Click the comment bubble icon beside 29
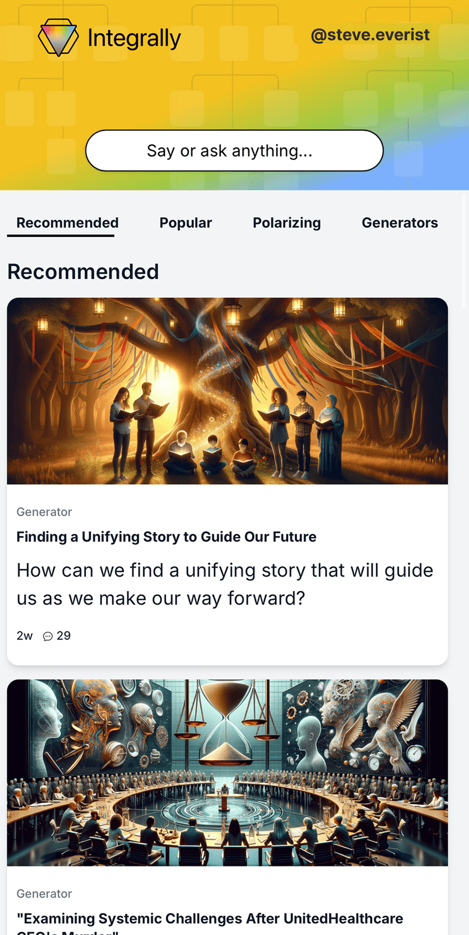The image size is (469, 935). click(48, 636)
